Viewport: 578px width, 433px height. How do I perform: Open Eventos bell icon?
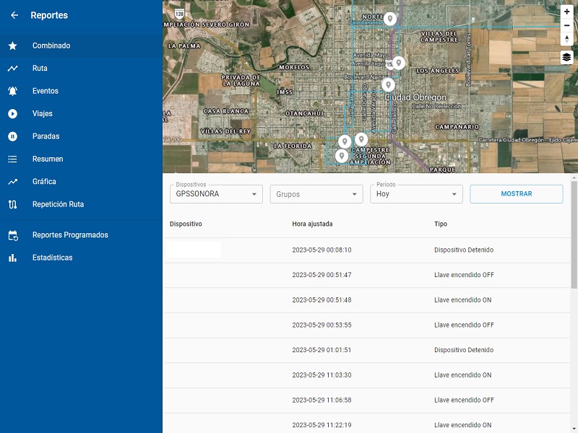[x=13, y=91]
